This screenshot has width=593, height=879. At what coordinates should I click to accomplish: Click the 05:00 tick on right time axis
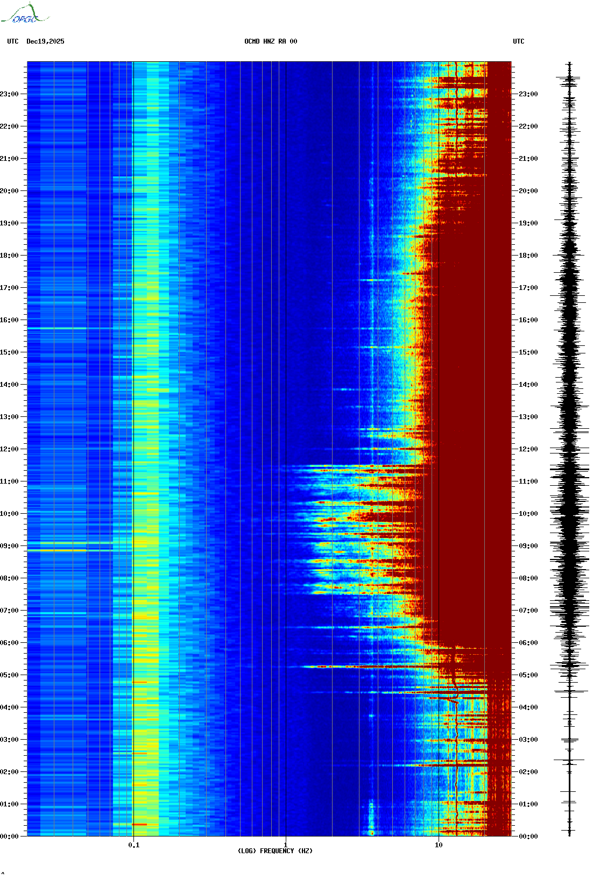point(527,675)
